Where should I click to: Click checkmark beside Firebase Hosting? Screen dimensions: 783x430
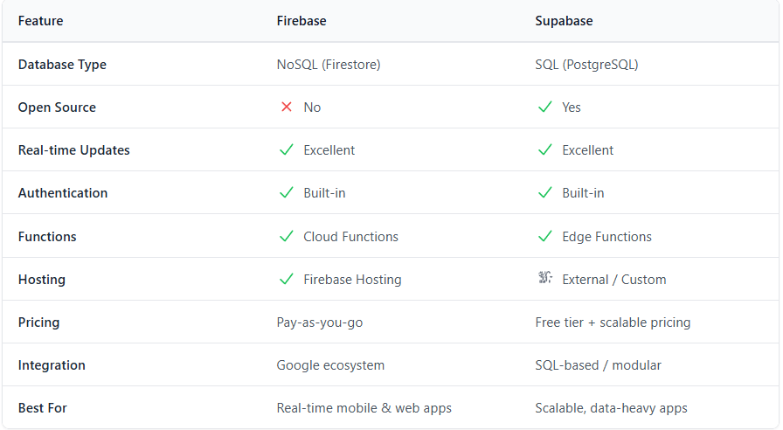(286, 279)
